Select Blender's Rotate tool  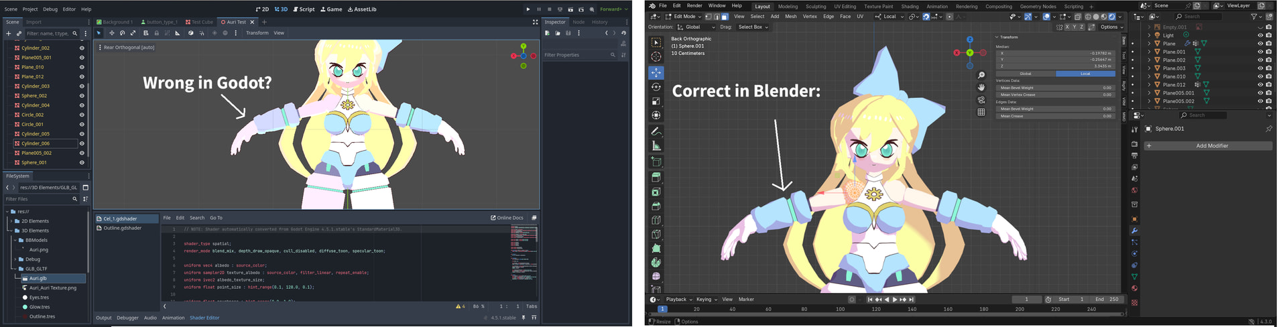pyautogui.click(x=656, y=87)
